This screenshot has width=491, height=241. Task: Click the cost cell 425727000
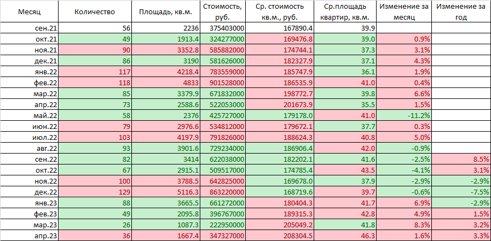[x=222, y=116]
